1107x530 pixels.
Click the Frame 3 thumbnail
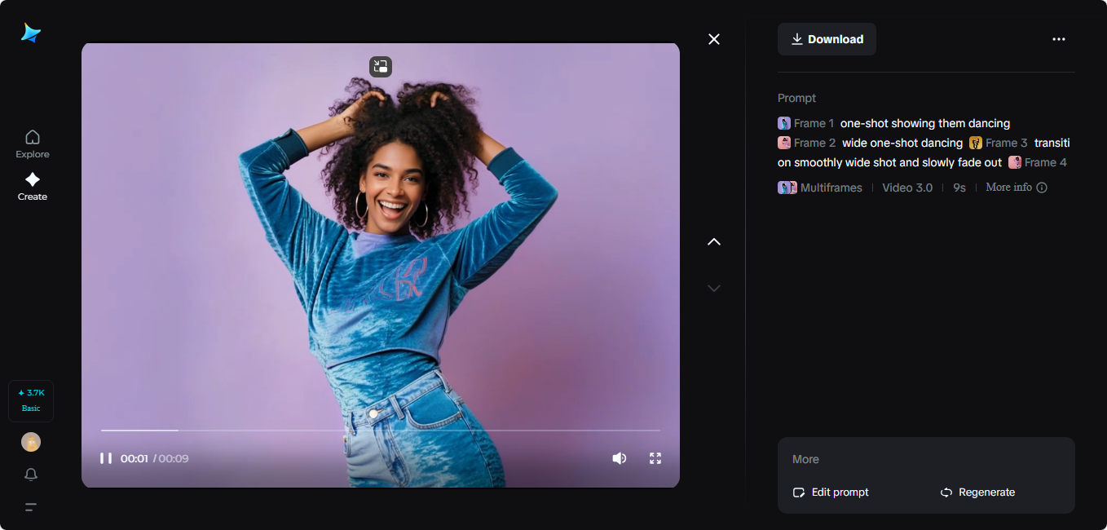tap(976, 143)
